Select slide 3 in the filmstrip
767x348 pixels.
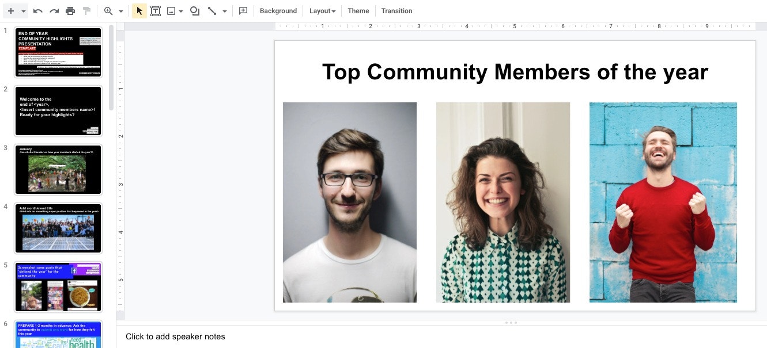tap(58, 170)
